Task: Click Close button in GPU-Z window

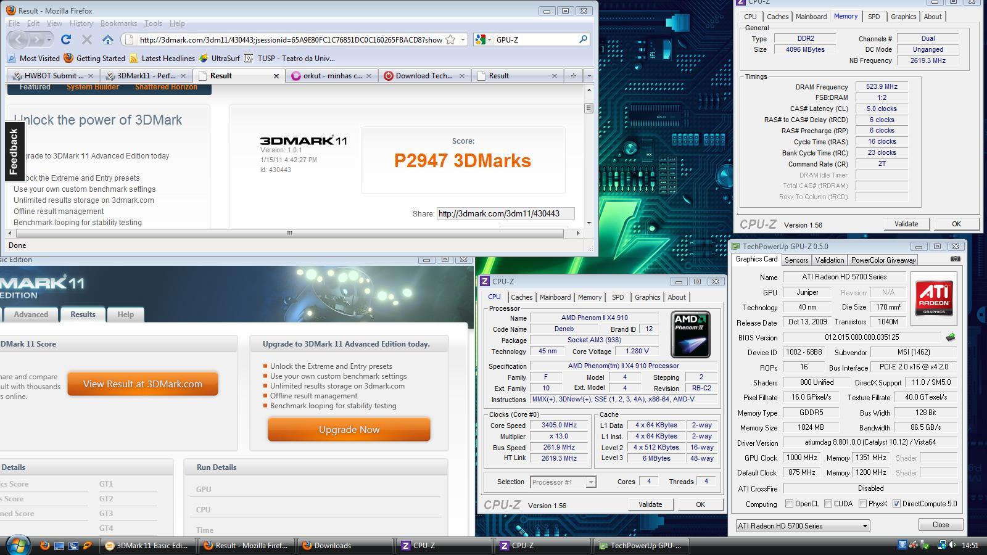Action: (x=941, y=525)
